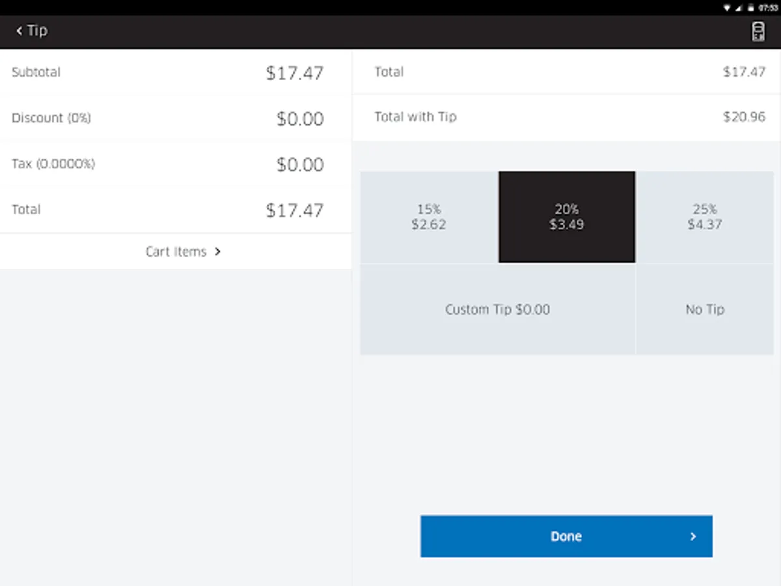Tap the cellular signal status icon
Image resolution: width=781 pixels, height=586 pixels.
[x=739, y=8]
